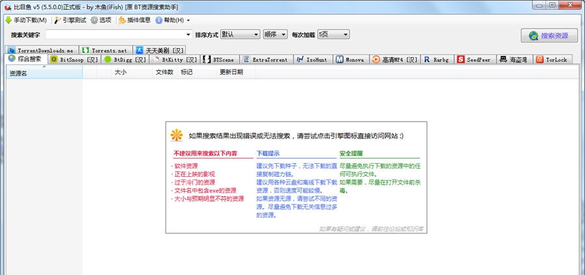Click the 选项 toolbar label

(105, 20)
